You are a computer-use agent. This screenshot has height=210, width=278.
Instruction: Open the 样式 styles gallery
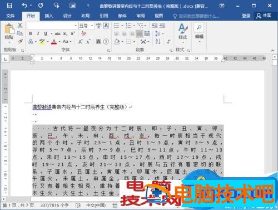(182, 33)
